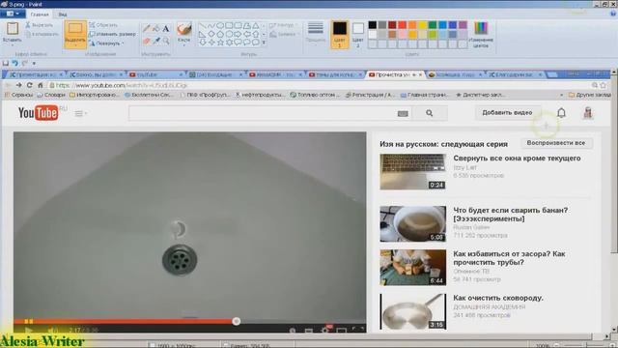Click the Paste clipboard icon

coord(13,29)
